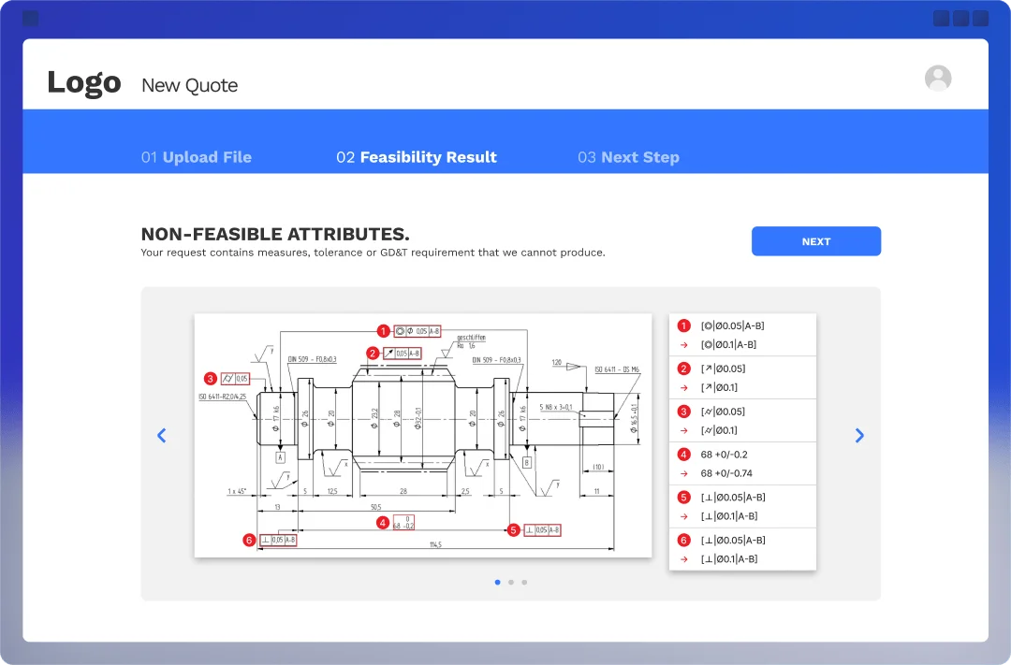Select list badge 5 in attributes panel
This screenshot has height=665, width=1011.
pyautogui.click(x=684, y=498)
